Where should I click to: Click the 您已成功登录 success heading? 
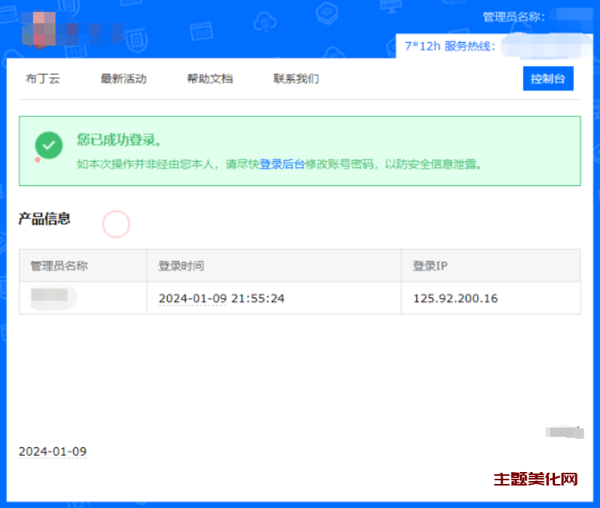point(119,140)
